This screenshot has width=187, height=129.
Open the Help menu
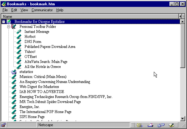coord(60,10)
